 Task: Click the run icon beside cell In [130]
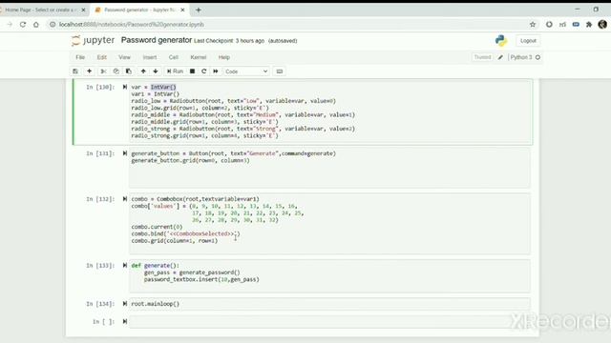click(x=125, y=87)
